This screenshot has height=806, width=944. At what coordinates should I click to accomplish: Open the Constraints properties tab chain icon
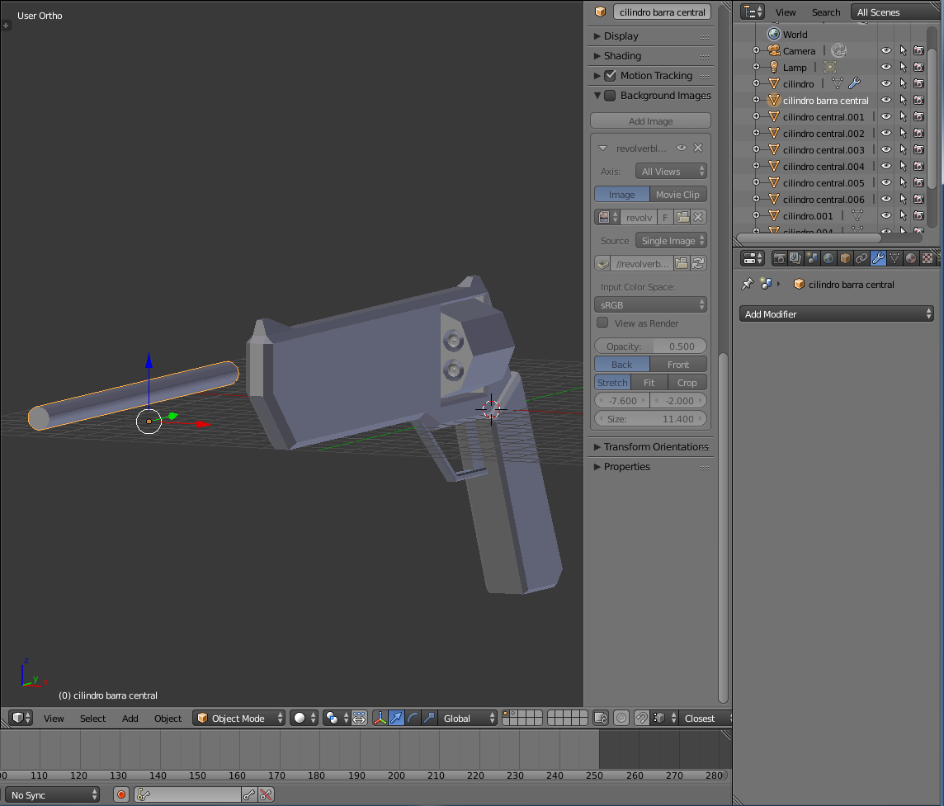[861, 258]
